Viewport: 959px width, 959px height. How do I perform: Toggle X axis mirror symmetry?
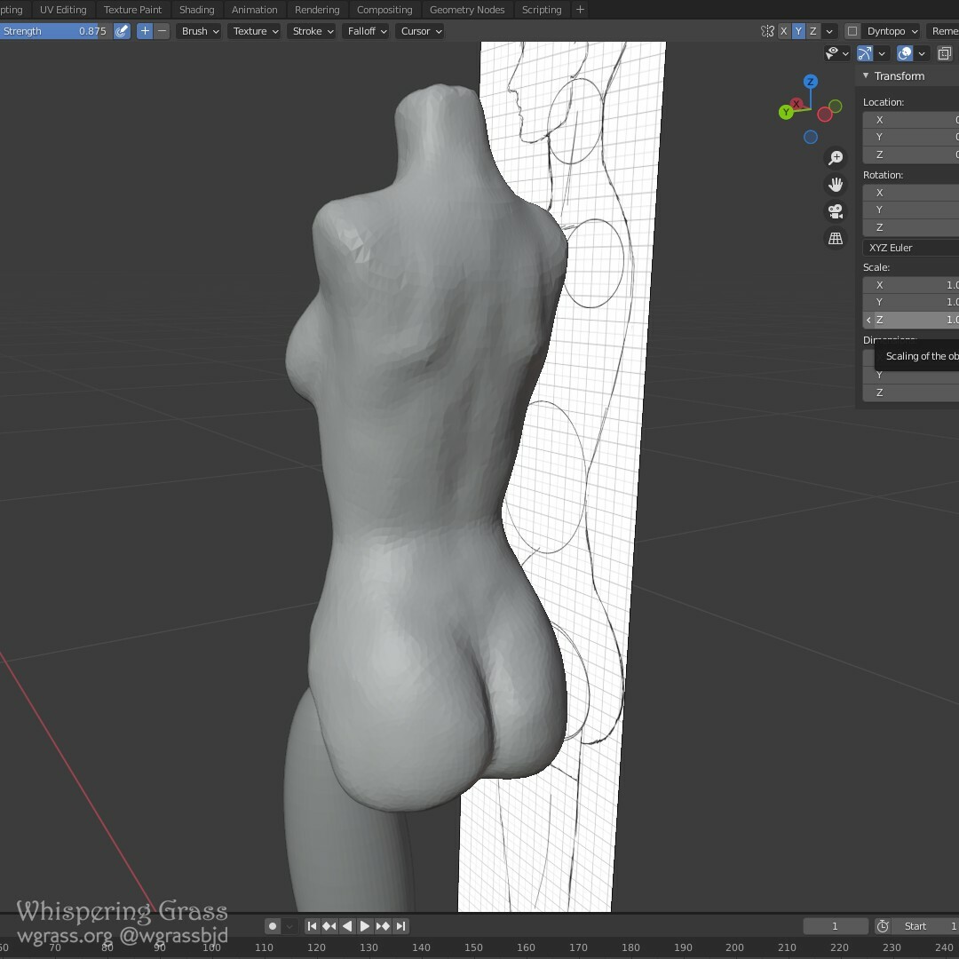(x=783, y=31)
